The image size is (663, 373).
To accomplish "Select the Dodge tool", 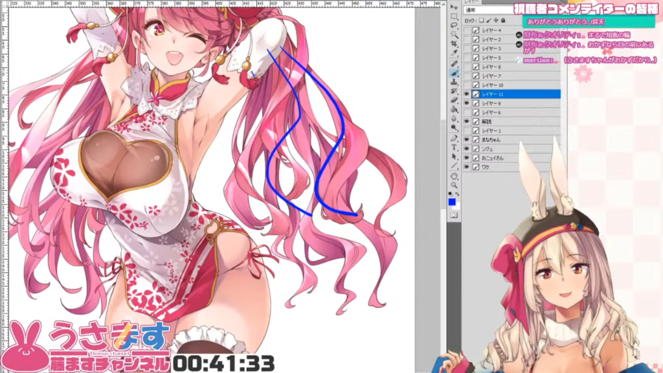I will point(454,128).
